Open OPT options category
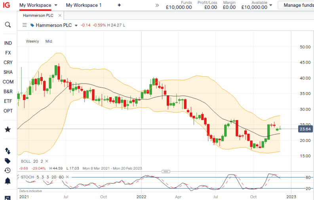Viewport: 314px width, 200px height. [x=8, y=111]
